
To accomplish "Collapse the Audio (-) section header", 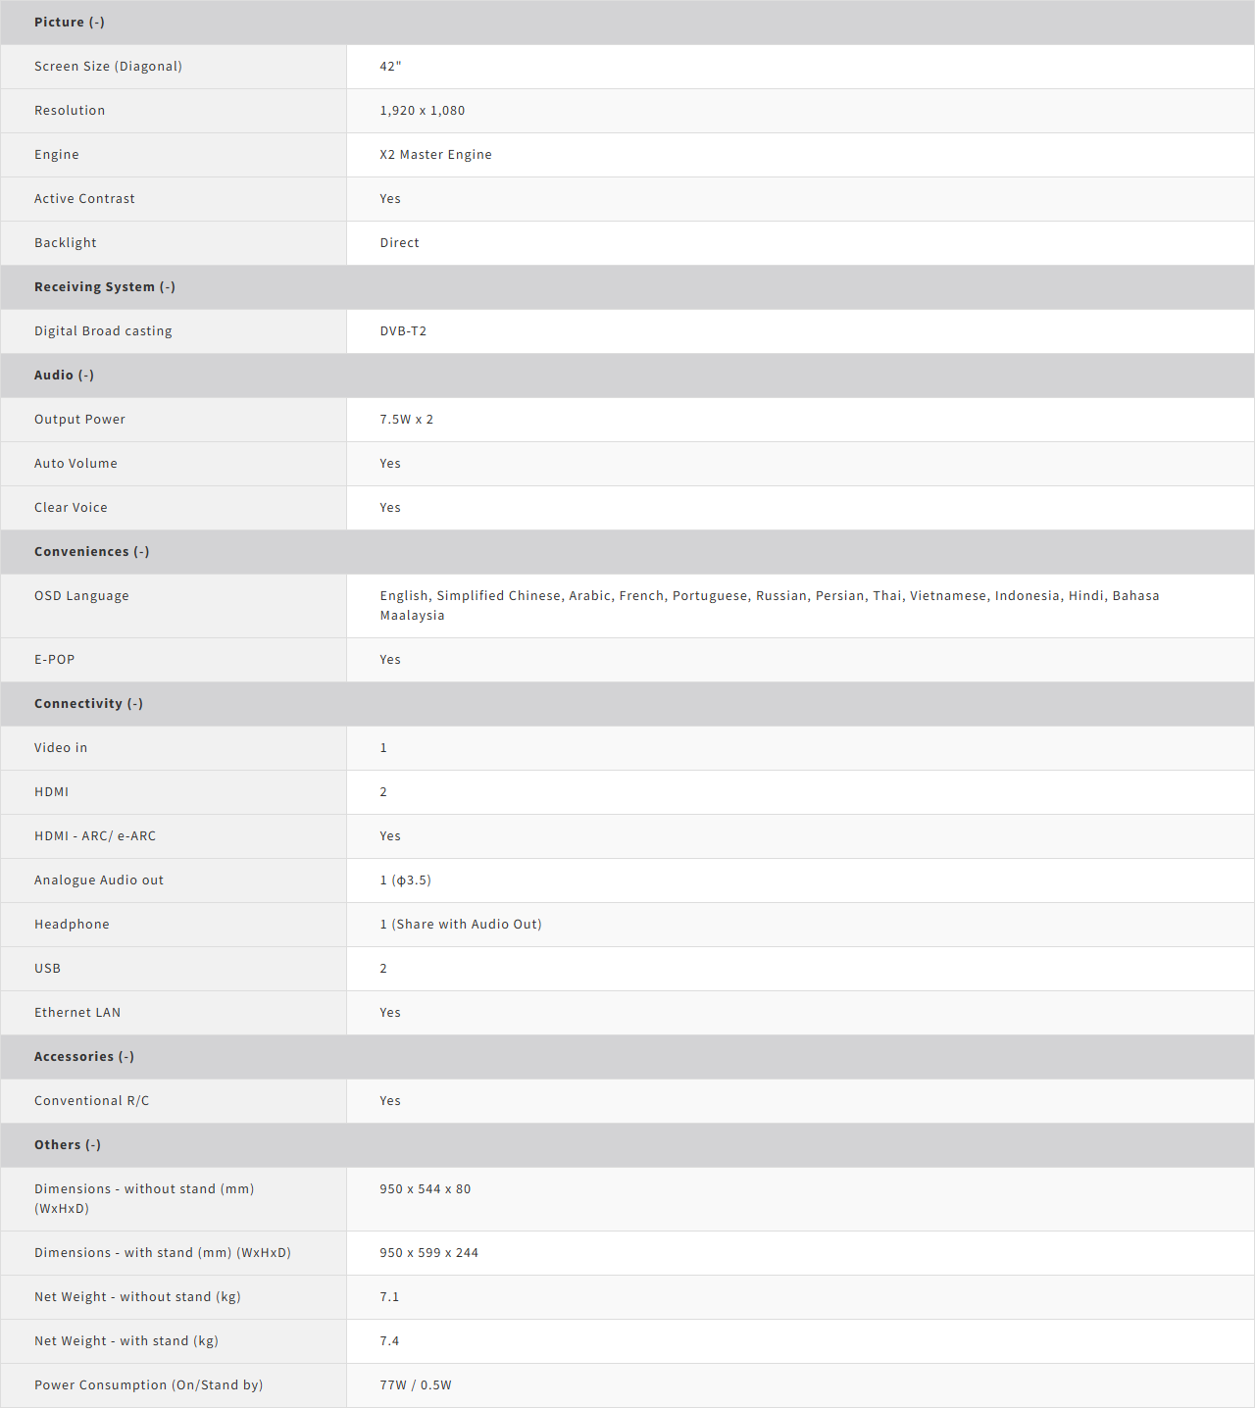I will tap(65, 376).
